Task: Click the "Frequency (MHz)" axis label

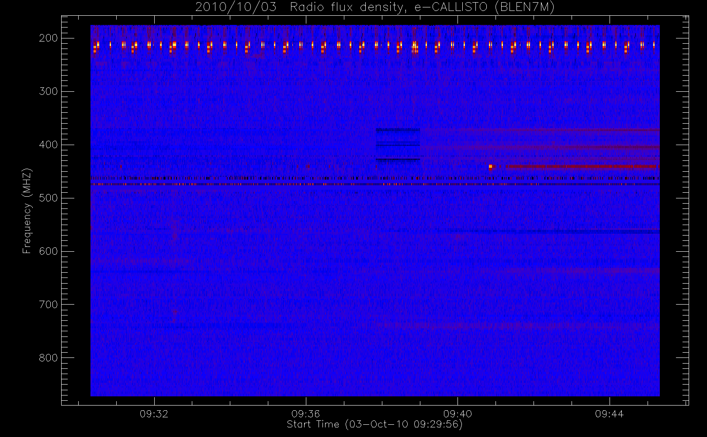Action: pyautogui.click(x=27, y=211)
